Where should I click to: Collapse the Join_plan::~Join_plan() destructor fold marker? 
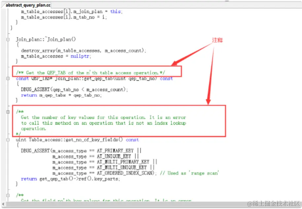click(8, 40)
